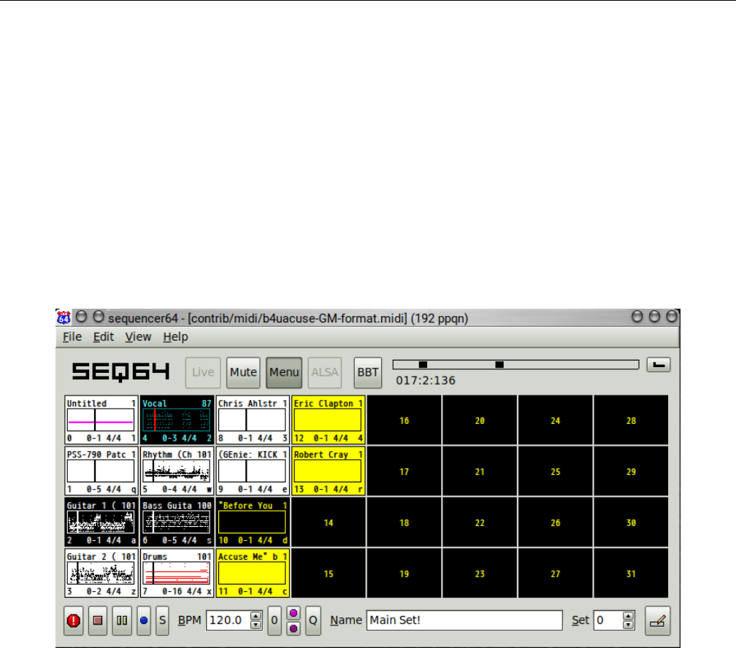736x648 pixels.
Task: Open the View menu
Action: [138, 337]
